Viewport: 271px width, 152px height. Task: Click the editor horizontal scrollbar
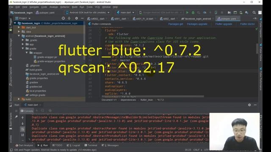pyautogui.click(x=152, y=97)
